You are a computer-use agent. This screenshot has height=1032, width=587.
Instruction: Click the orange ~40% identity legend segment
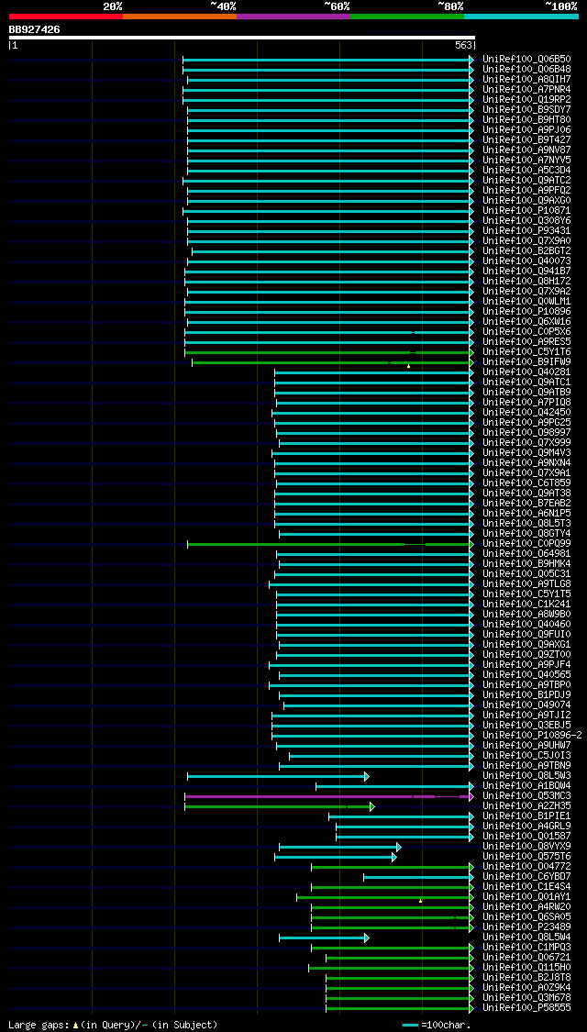click(x=180, y=16)
